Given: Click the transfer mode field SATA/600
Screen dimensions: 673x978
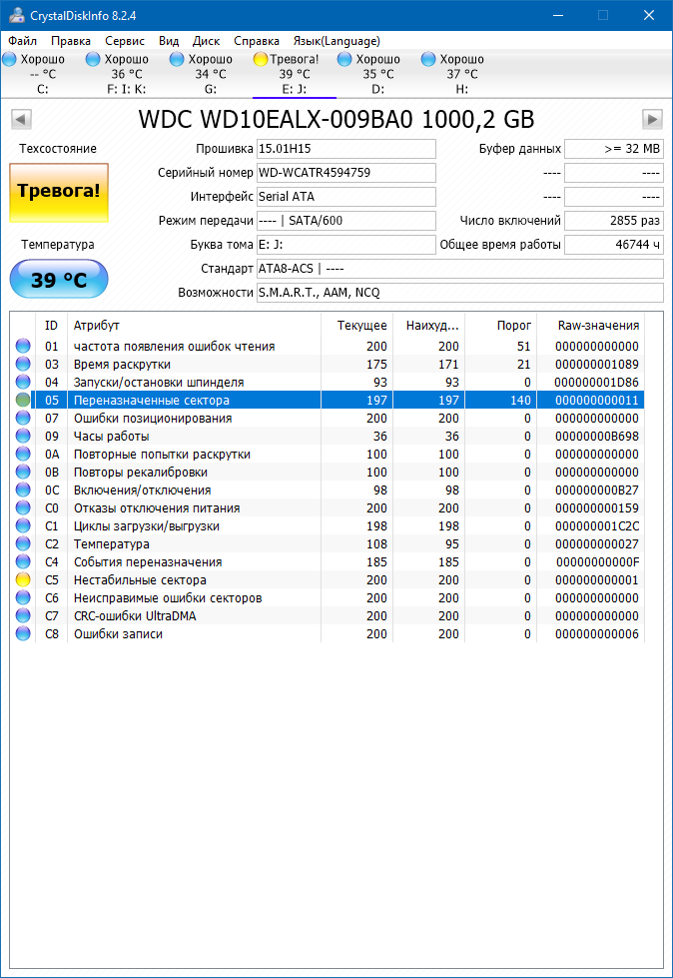Looking at the screenshot, I should pyautogui.click(x=346, y=220).
